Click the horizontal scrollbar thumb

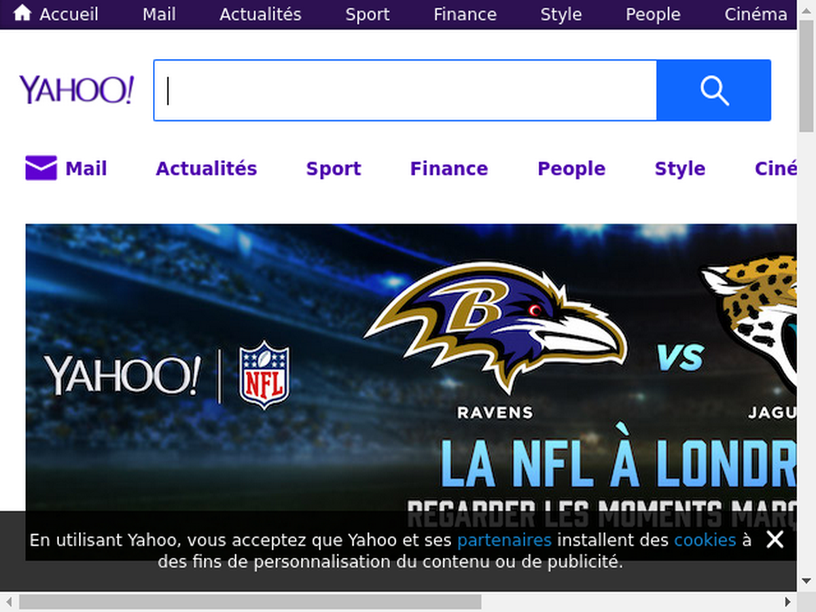[250, 602]
